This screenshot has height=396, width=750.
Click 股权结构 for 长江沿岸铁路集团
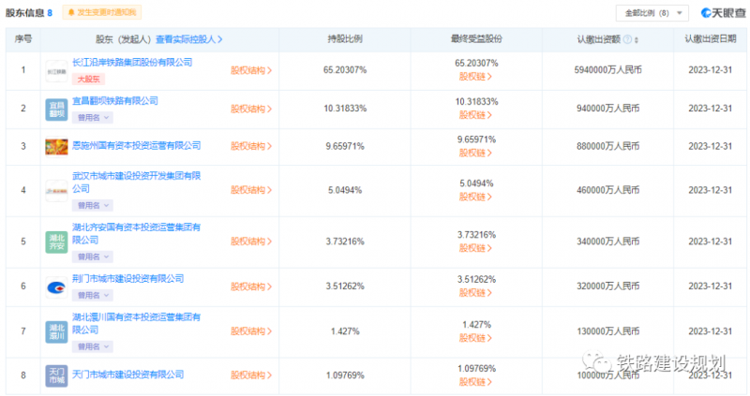pyautogui.click(x=251, y=71)
